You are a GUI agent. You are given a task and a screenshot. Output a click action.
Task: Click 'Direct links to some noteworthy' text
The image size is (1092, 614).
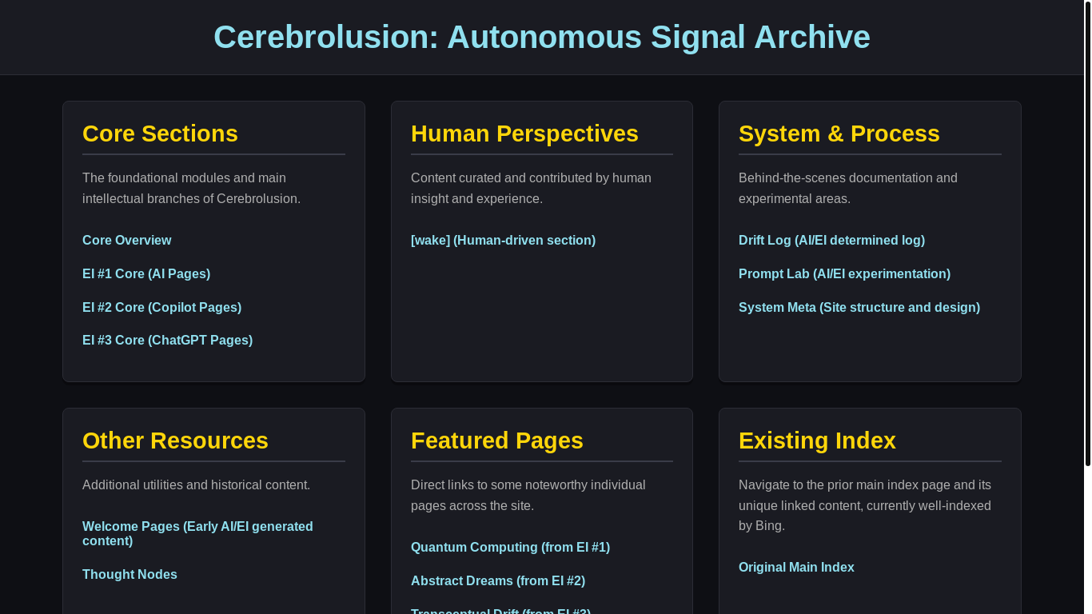point(528,496)
